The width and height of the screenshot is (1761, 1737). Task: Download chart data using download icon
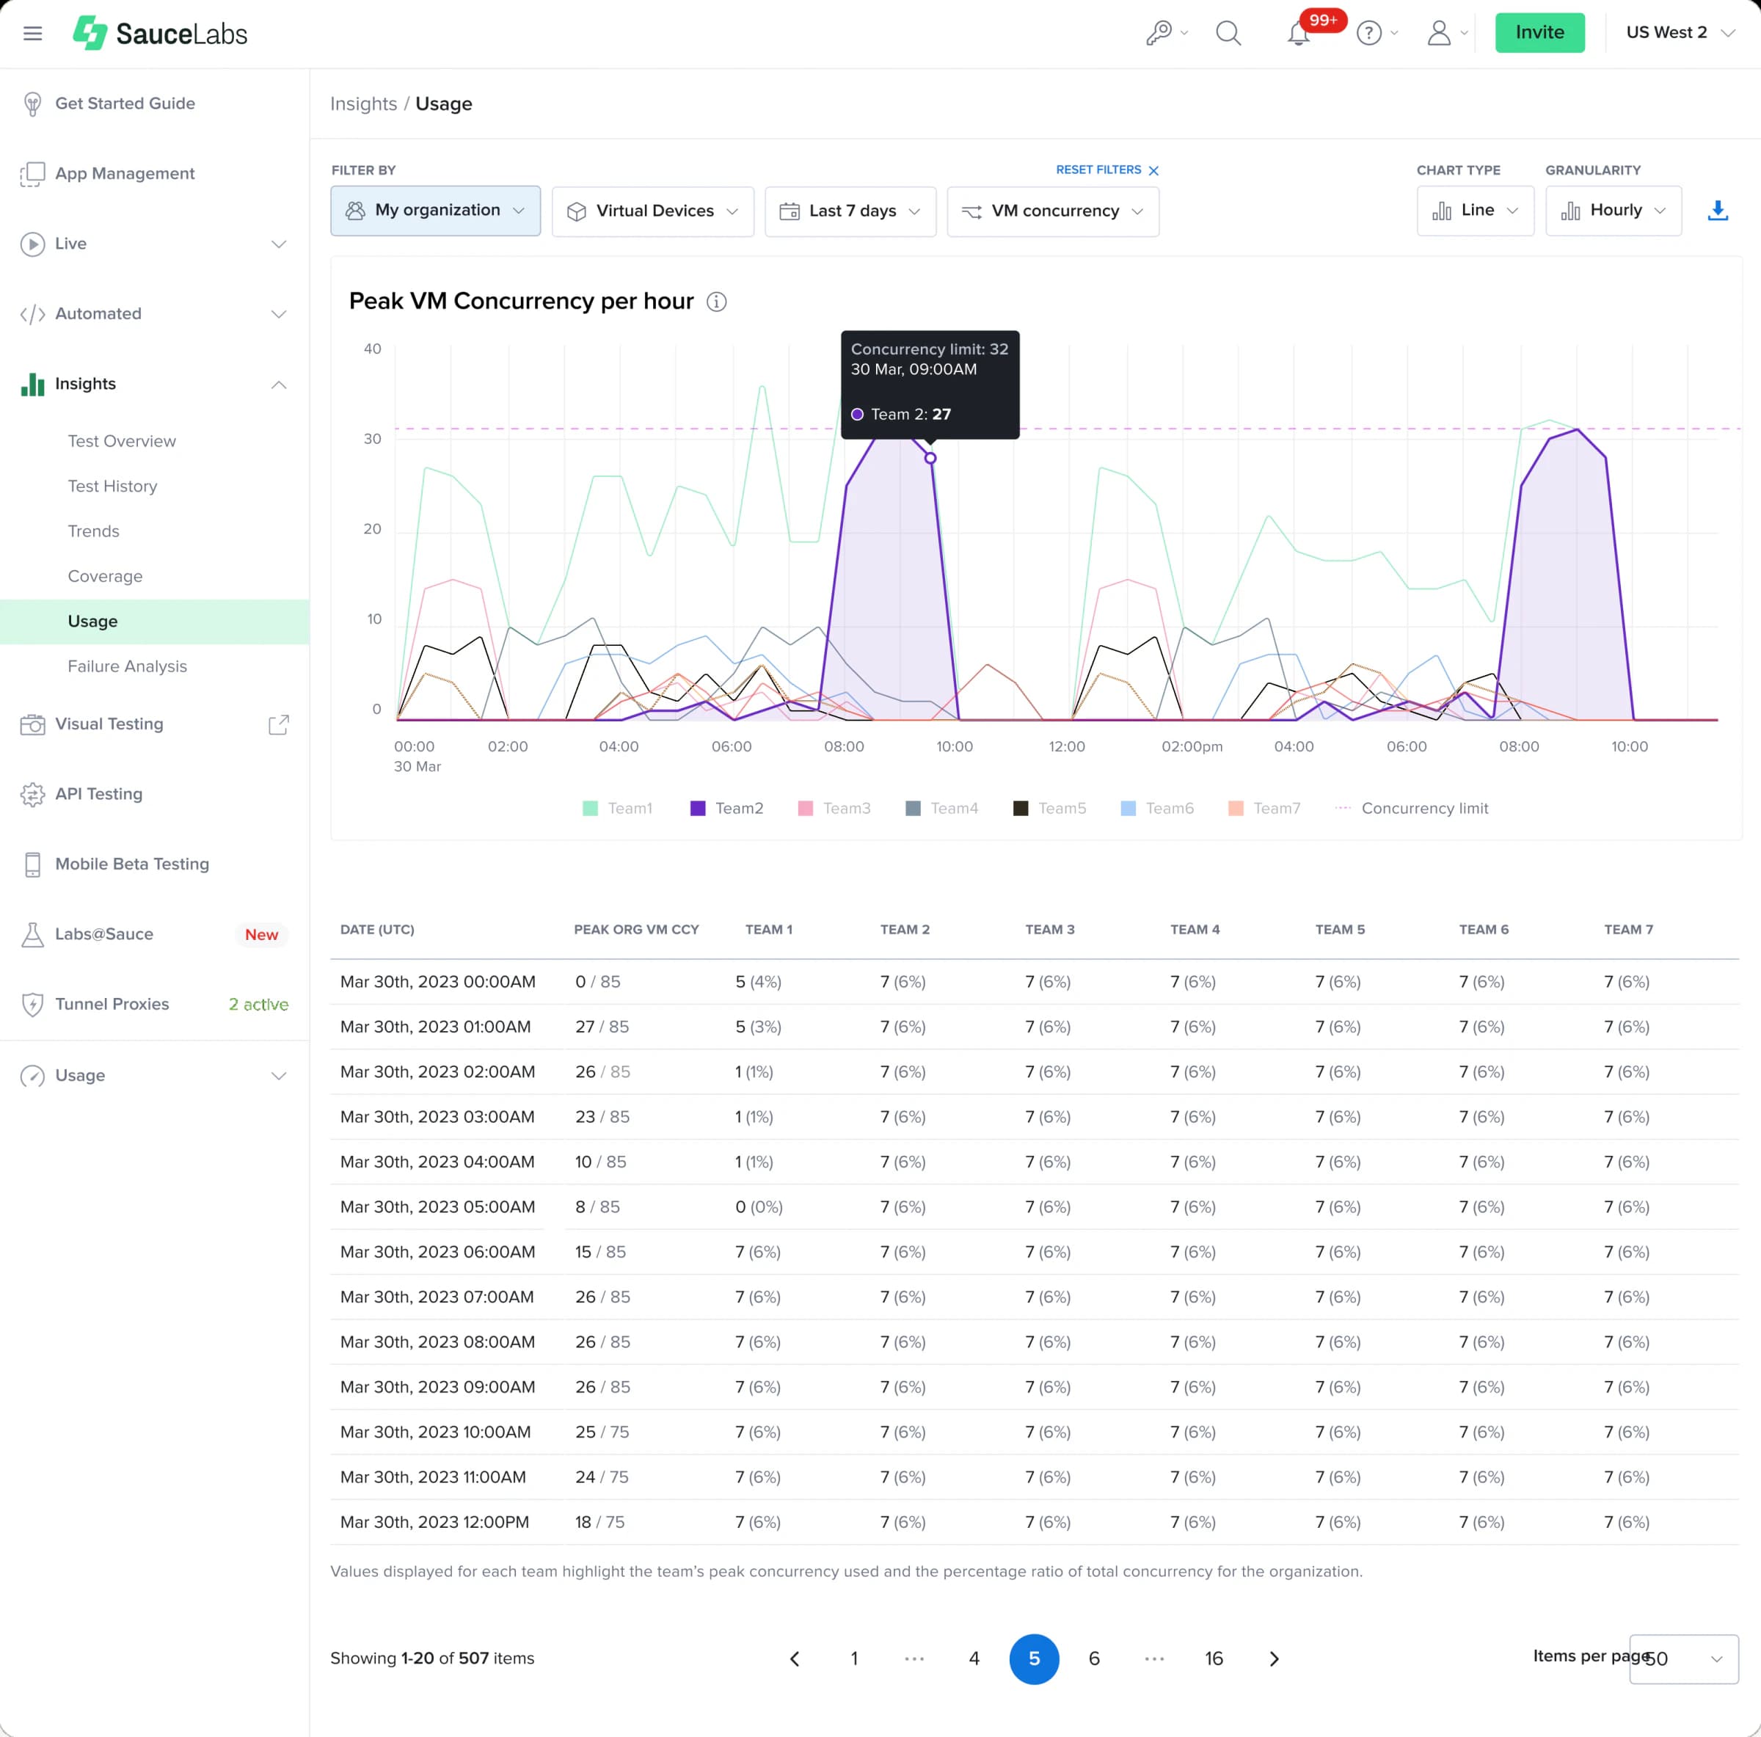point(1717,211)
